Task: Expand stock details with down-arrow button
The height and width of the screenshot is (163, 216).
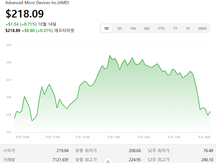Action: 108,161
